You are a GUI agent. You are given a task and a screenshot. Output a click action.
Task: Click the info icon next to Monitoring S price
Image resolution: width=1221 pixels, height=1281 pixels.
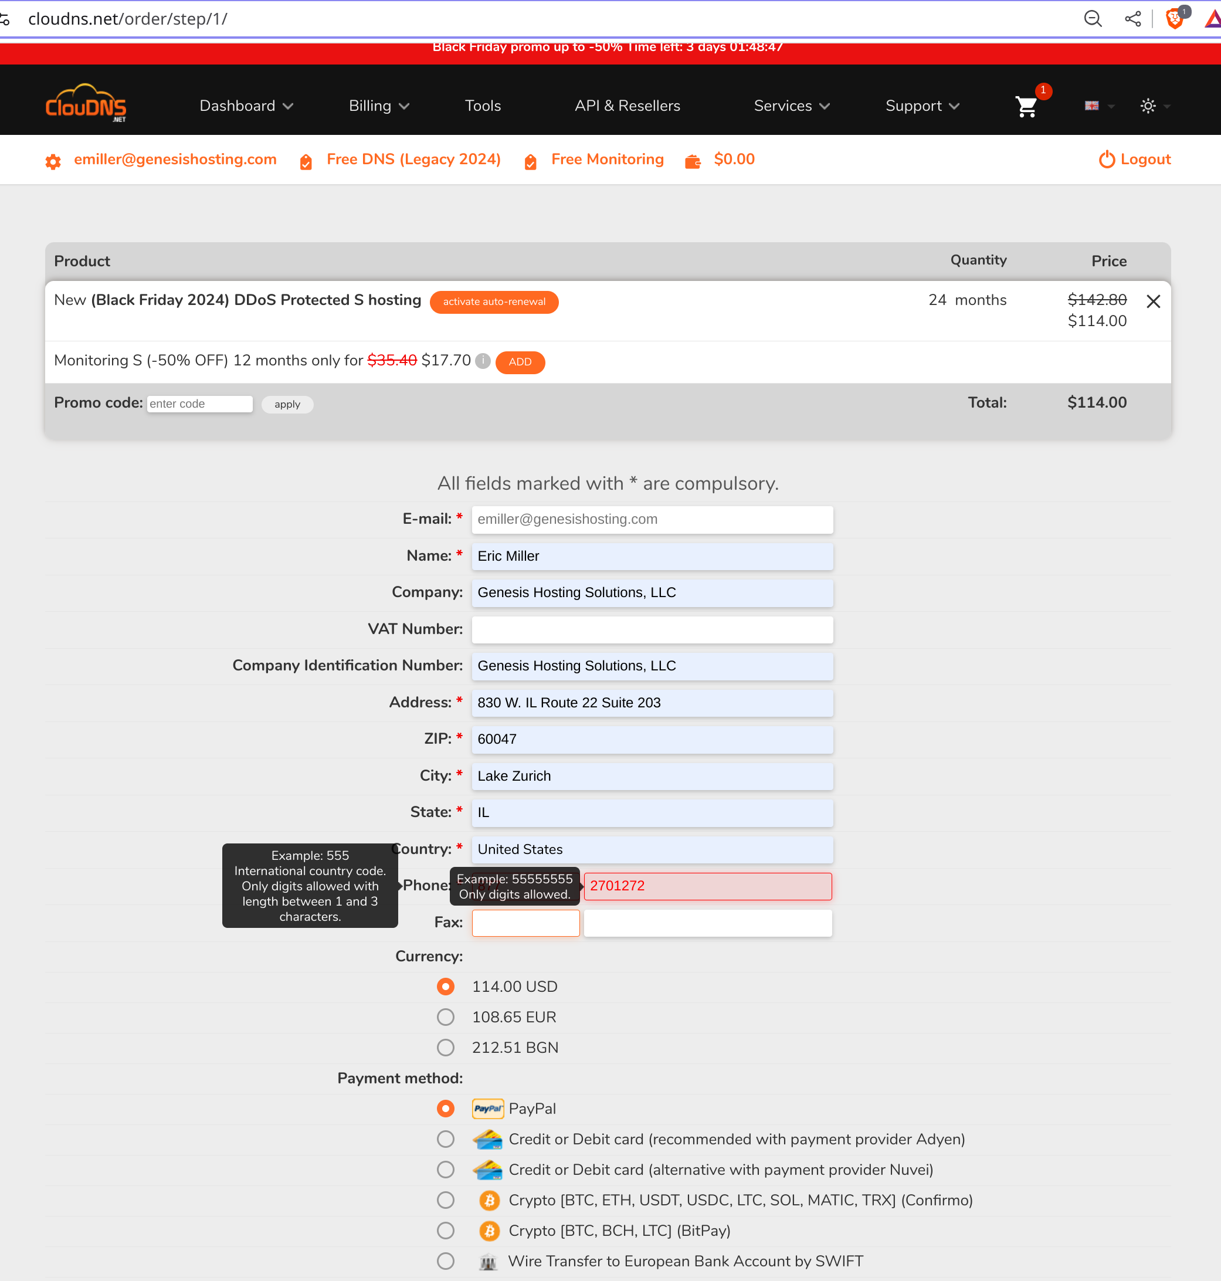(x=482, y=361)
